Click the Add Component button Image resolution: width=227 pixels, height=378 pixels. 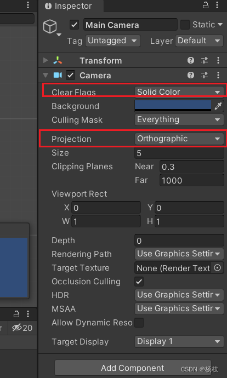point(133,368)
